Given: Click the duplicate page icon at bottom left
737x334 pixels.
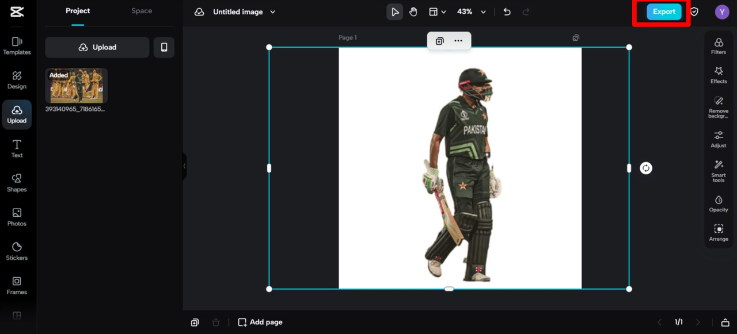Looking at the screenshot, I should tap(195, 323).
